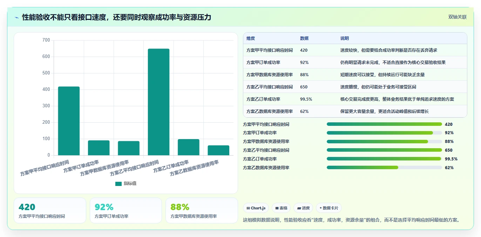The height and width of the screenshot is (237, 481).
Task: Click description starting 仍有明显请求未完成
Action: point(393,63)
